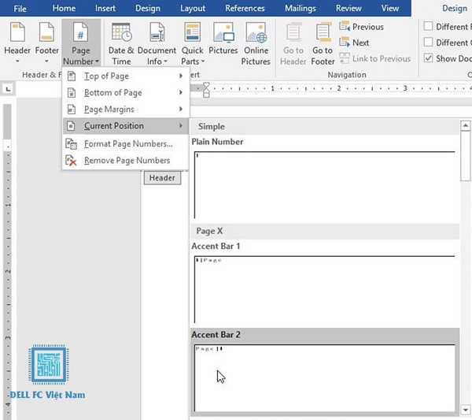
Task: Choose Format Page Numbers menu entry
Action: [x=126, y=144]
